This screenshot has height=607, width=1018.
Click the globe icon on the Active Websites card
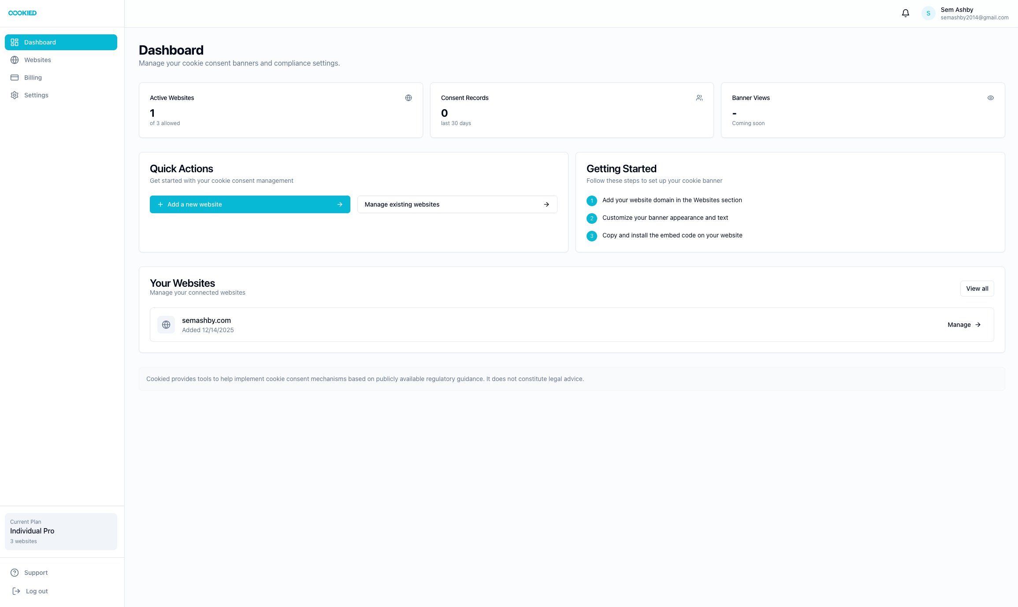409,97
